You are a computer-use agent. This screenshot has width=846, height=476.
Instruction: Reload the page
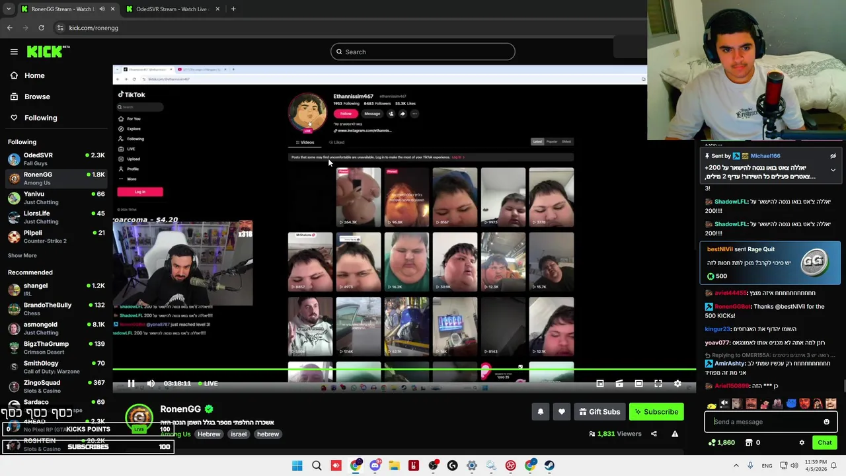(41, 28)
